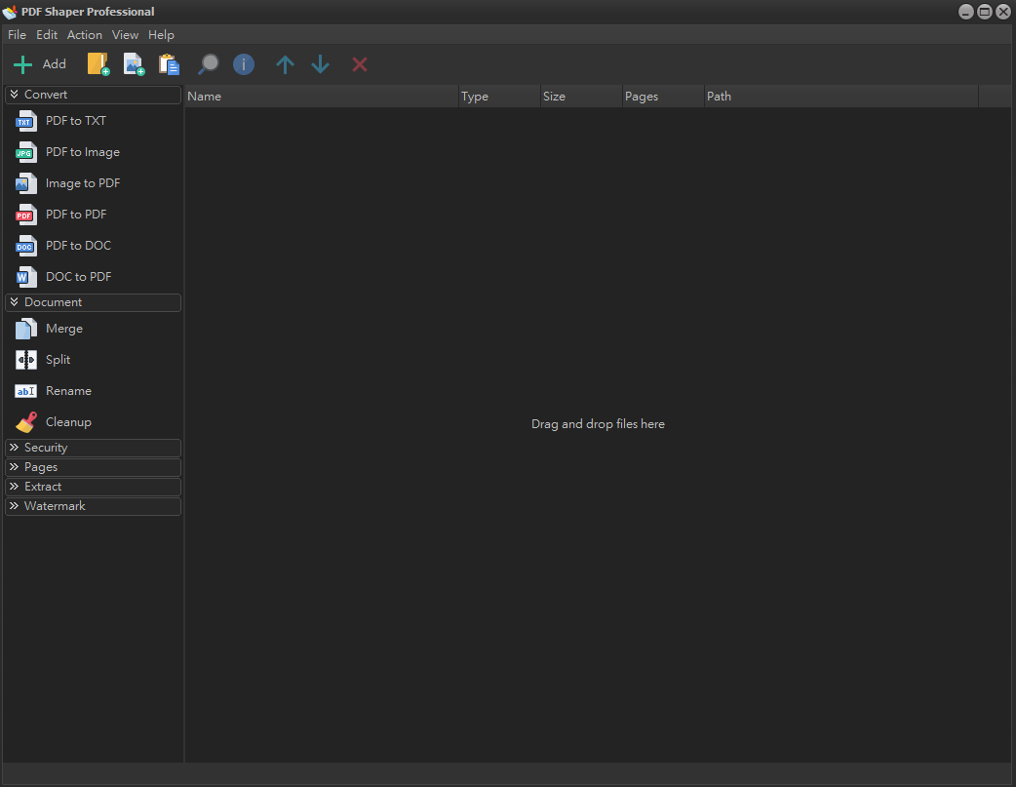Click the magnifier preview icon
The width and height of the screenshot is (1016, 787).
[208, 64]
